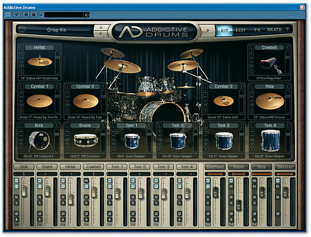Mute the Kick mixer channel
The width and height of the screenshot is (311, 237).
16,197
